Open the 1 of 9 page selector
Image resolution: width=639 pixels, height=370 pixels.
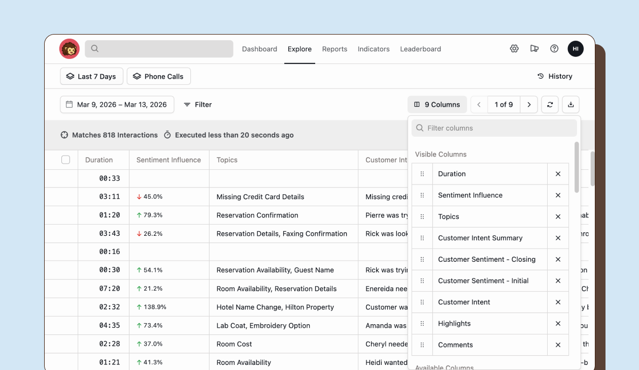[504, 105]
